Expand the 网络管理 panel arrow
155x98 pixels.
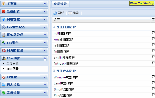(45, 19)
